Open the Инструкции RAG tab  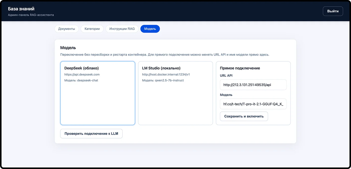pos(122,29)
